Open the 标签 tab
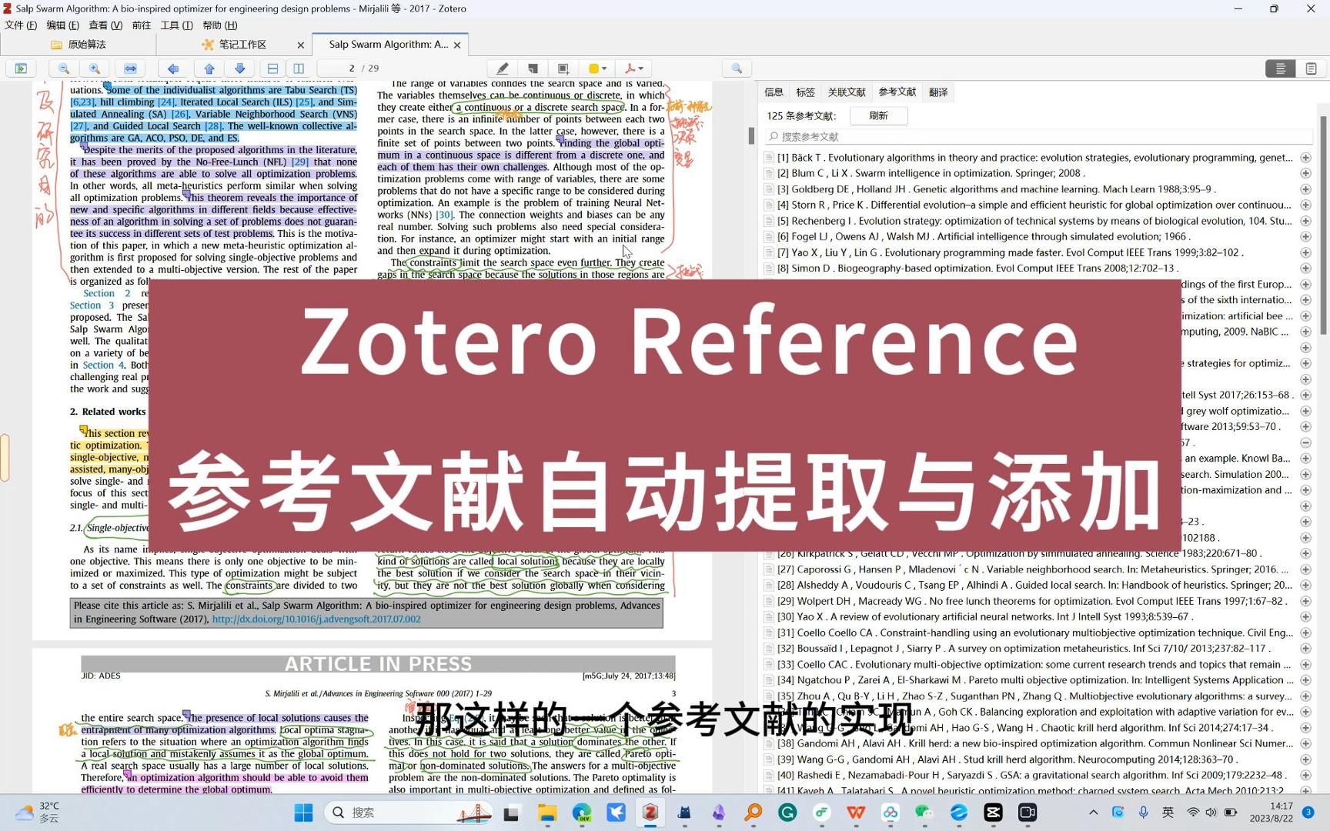Screen dimensions: 1330x831 pyautogui.click(x=805, y=92)
